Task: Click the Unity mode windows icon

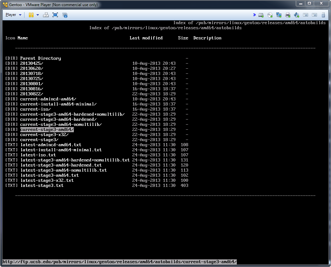Action: pos(65,15)
